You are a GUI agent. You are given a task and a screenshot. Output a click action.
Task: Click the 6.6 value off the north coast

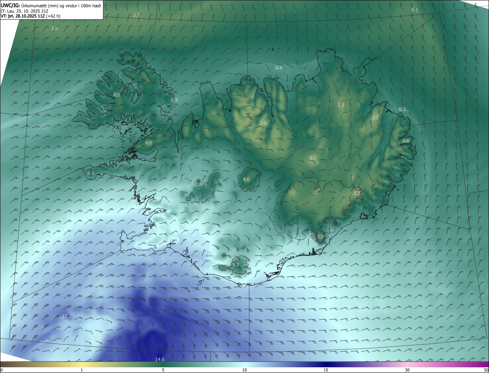[x=279, y=68]
